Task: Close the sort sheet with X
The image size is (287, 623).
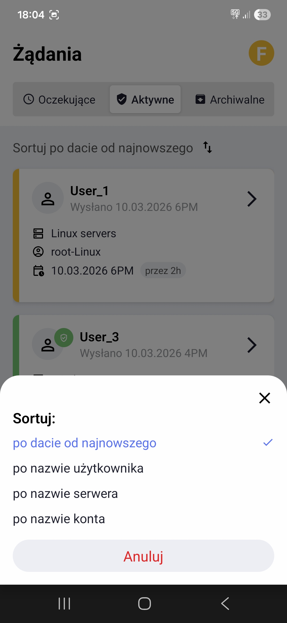Action: click(x=265, y=398)
